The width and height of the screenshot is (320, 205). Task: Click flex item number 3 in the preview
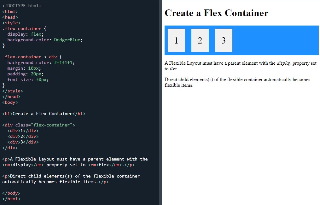[x=223, y=40]
